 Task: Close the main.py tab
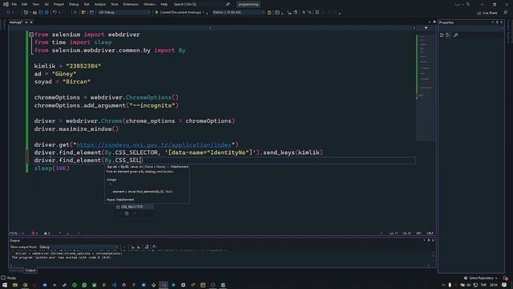31,22
